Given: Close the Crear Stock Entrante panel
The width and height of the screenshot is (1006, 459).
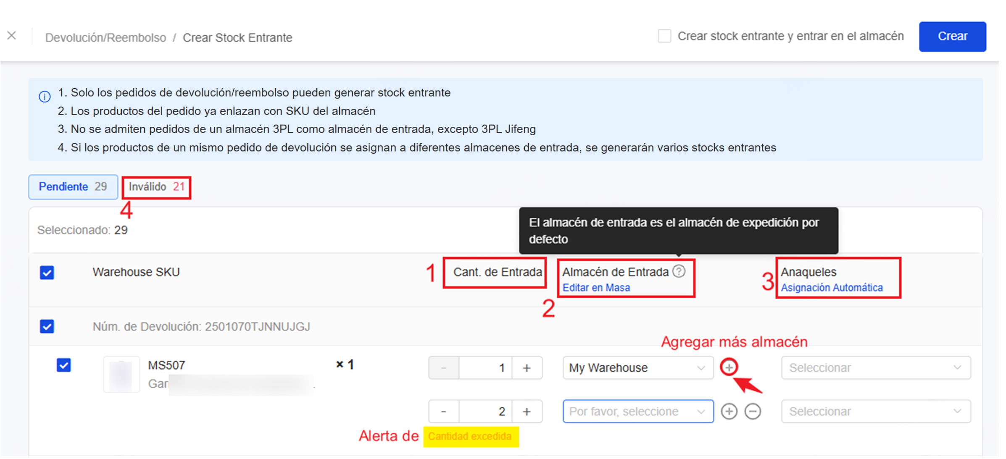Looking at the screenshot, I should click(x=12, y=36).
